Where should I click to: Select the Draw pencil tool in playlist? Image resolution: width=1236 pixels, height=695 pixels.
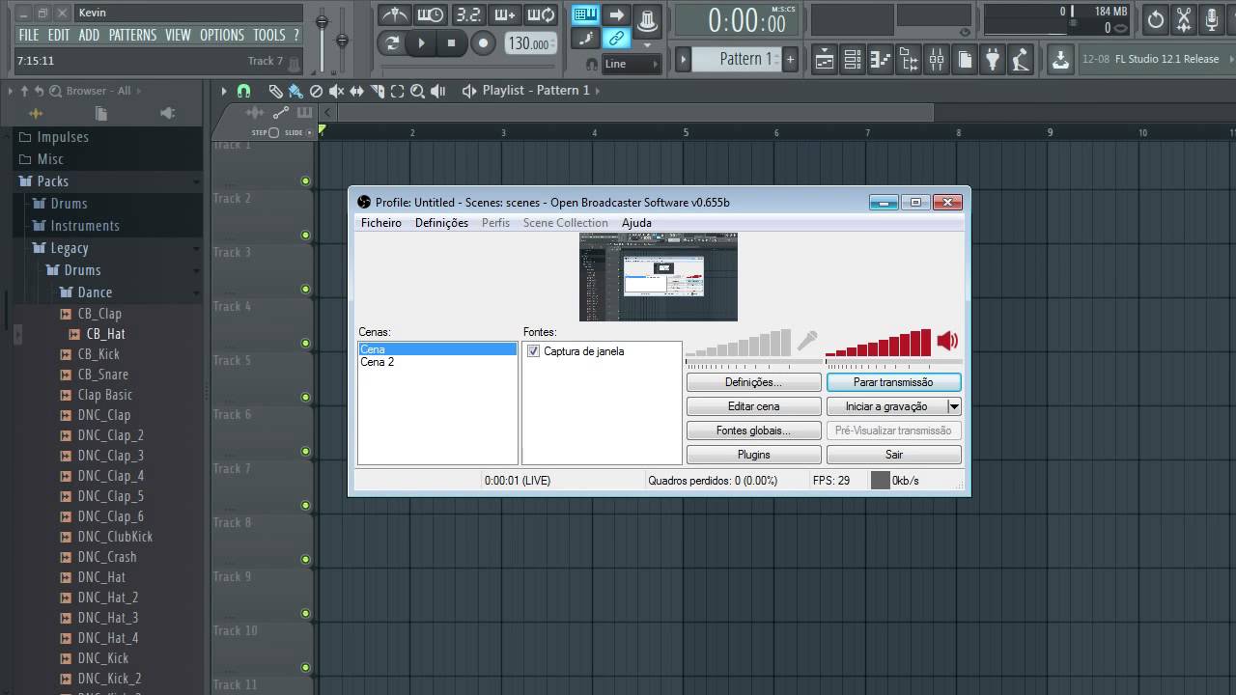(275, 91)
